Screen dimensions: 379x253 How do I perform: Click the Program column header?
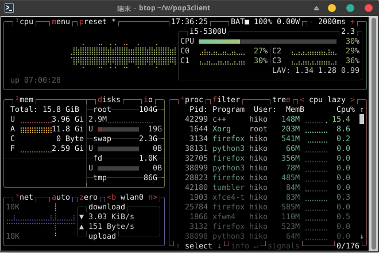pyautogui.click(x=229, y=110)
